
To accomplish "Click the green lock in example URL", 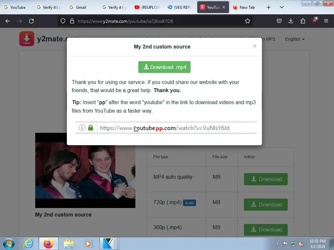I will [x=91, y=128].
